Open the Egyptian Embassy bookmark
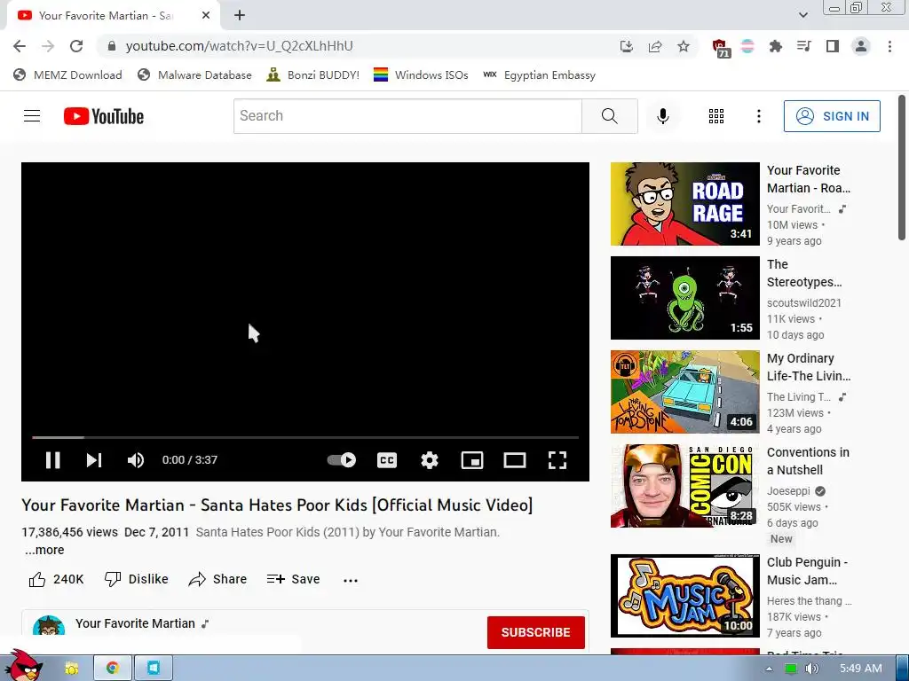909x681 pixels. tap(539, 74)
